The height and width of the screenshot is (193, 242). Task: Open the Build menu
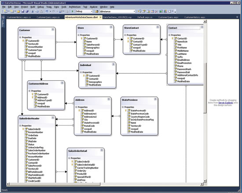[x=33, y=7]
